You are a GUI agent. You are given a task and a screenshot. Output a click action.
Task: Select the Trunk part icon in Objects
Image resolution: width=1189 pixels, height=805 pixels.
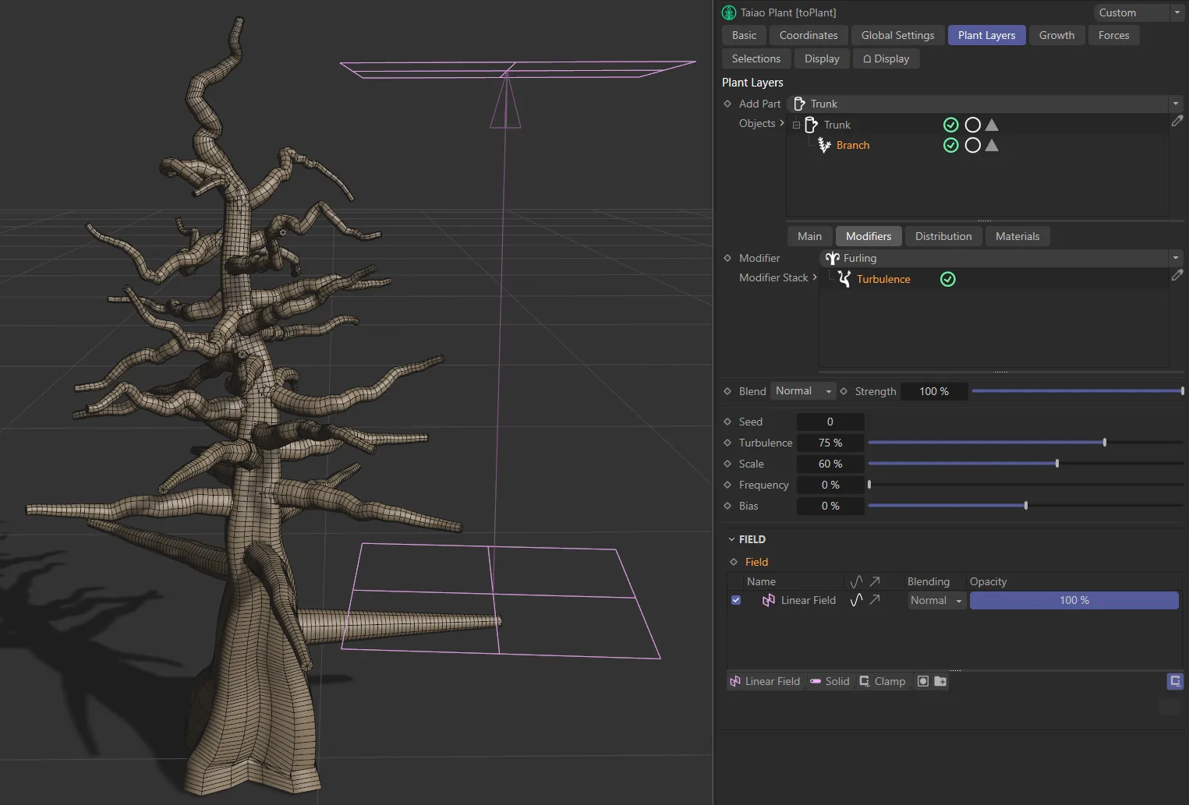pos(811,125)
